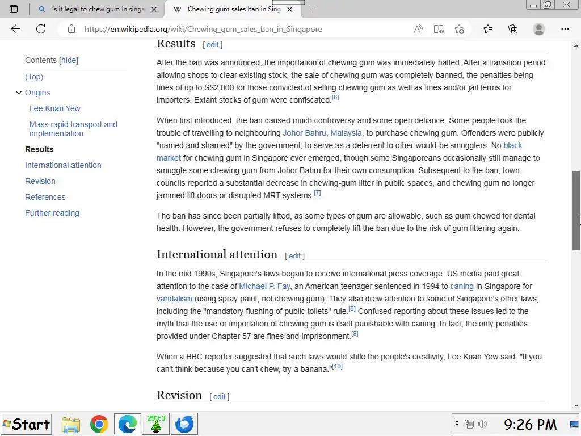Refresh the current page
The height and width of the screenshot is (436, 581).
[x=41, y=29]
